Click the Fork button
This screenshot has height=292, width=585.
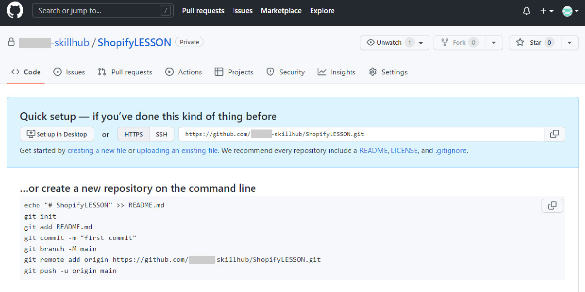click(x=460, y=43)
